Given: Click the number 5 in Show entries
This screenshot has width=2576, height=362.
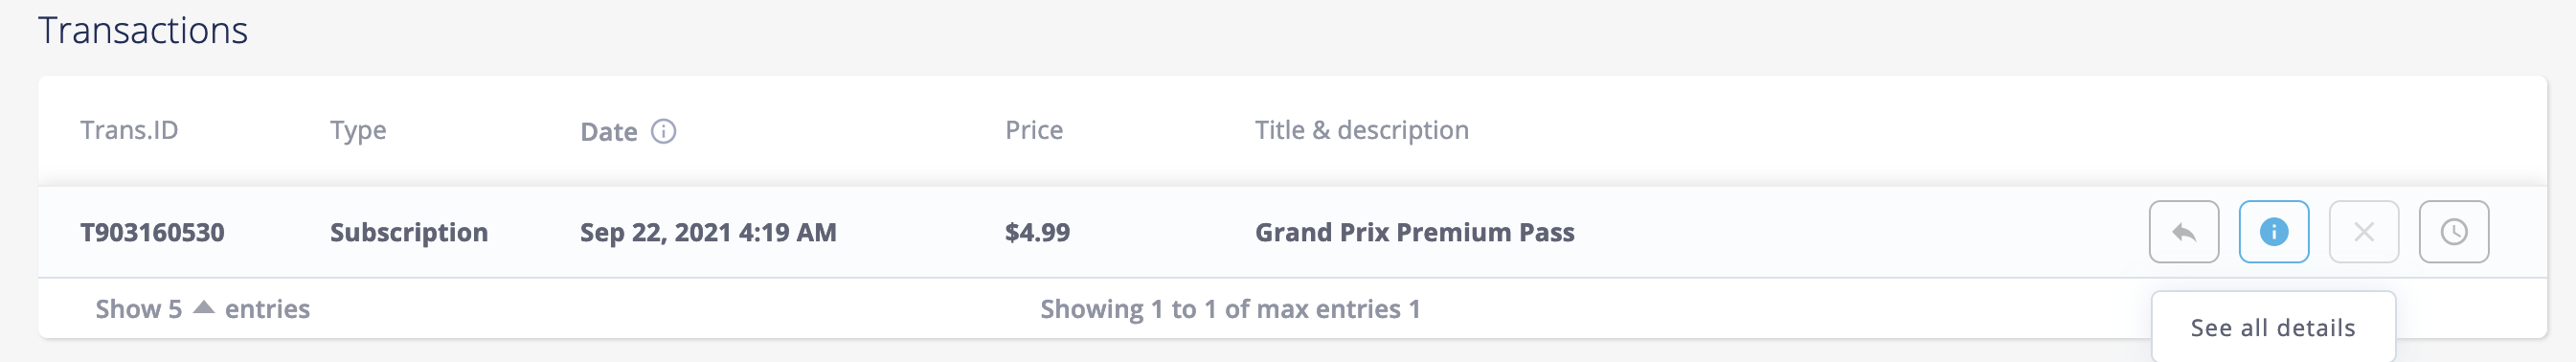Looking at the screenshot, I should [x=175, y=309].
